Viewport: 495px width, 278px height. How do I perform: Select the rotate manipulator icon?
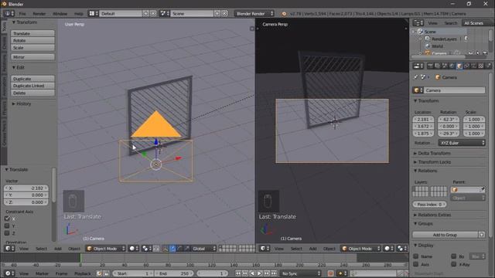point(179,249)
